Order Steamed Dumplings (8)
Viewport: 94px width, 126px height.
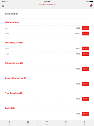pos(85,84)
